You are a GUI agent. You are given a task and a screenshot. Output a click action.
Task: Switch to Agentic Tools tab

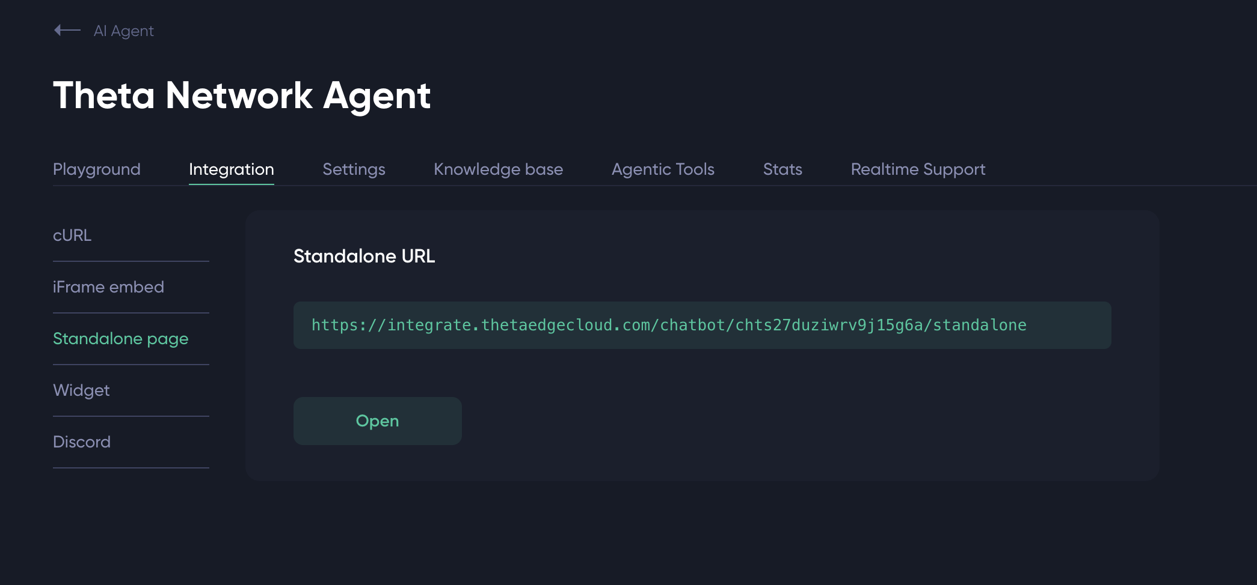663,169
